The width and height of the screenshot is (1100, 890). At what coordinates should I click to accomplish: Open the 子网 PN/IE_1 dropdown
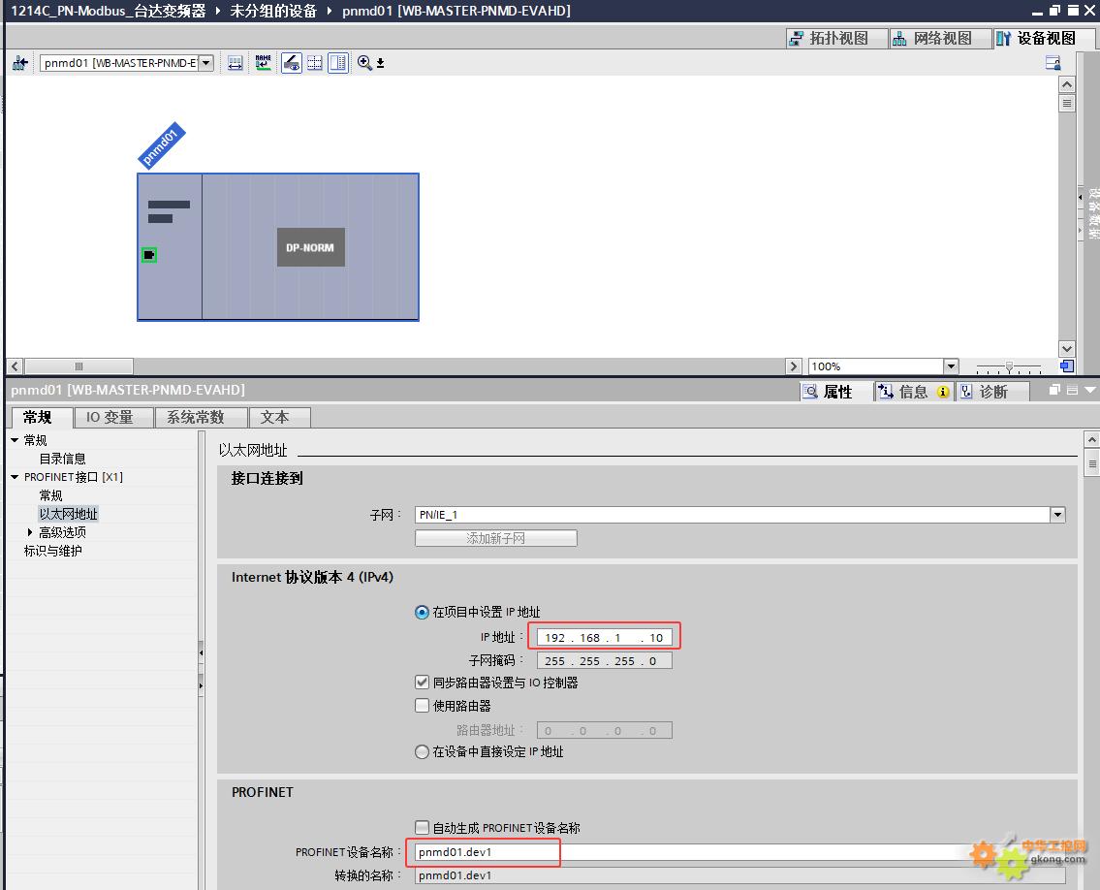(1057, 515)
